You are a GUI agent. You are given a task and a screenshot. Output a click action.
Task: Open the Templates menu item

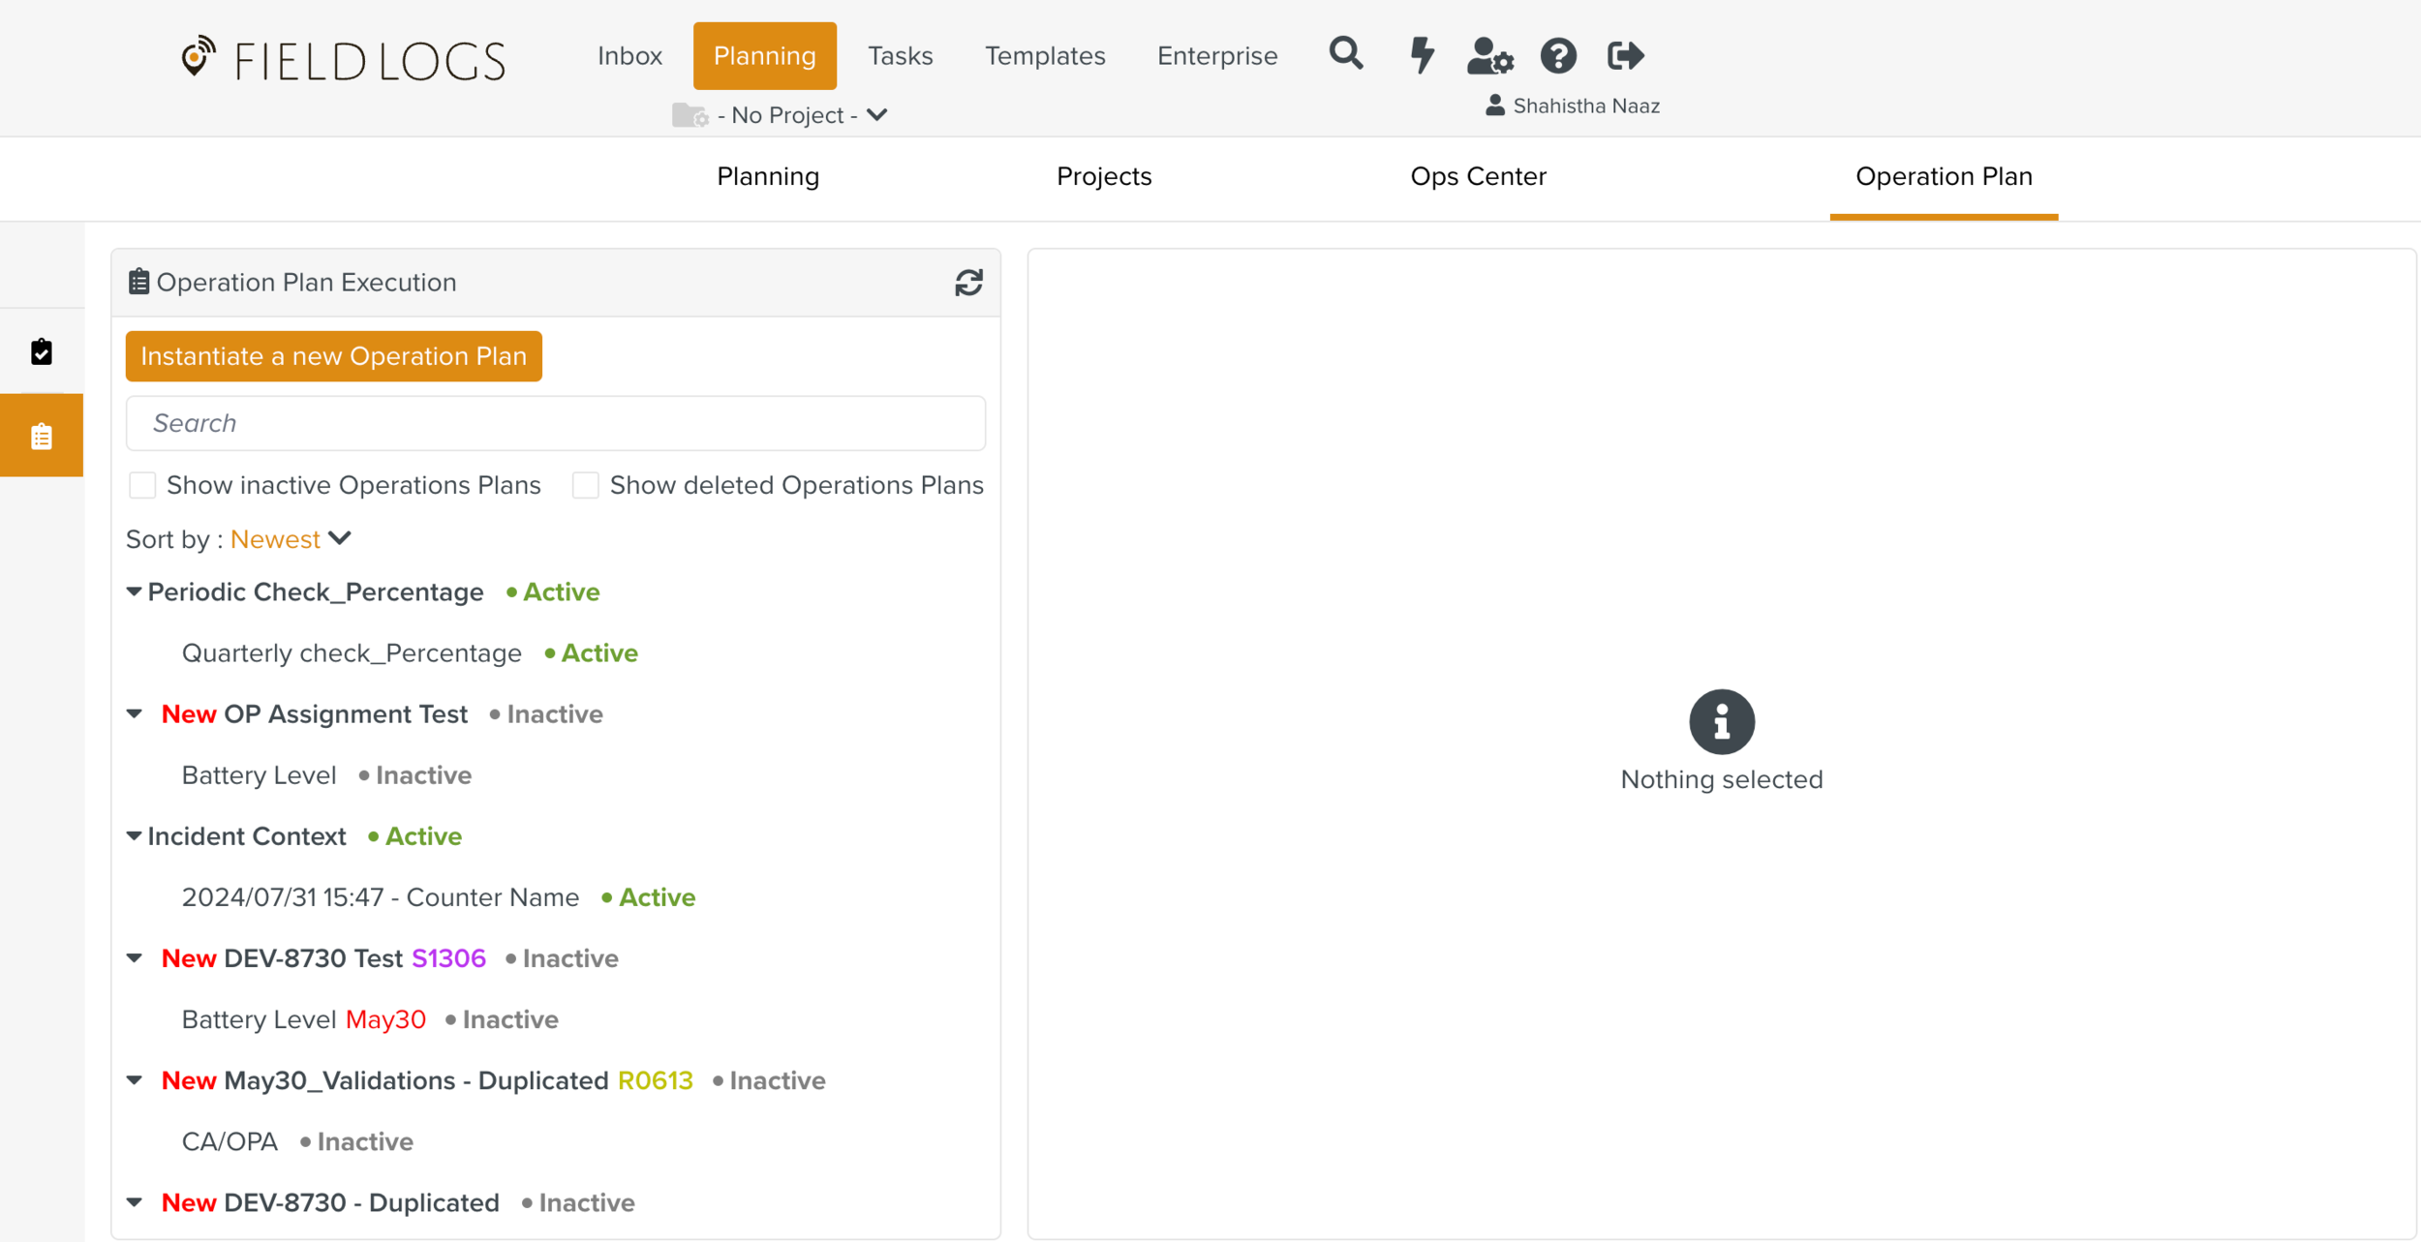tap(1044, 56)
